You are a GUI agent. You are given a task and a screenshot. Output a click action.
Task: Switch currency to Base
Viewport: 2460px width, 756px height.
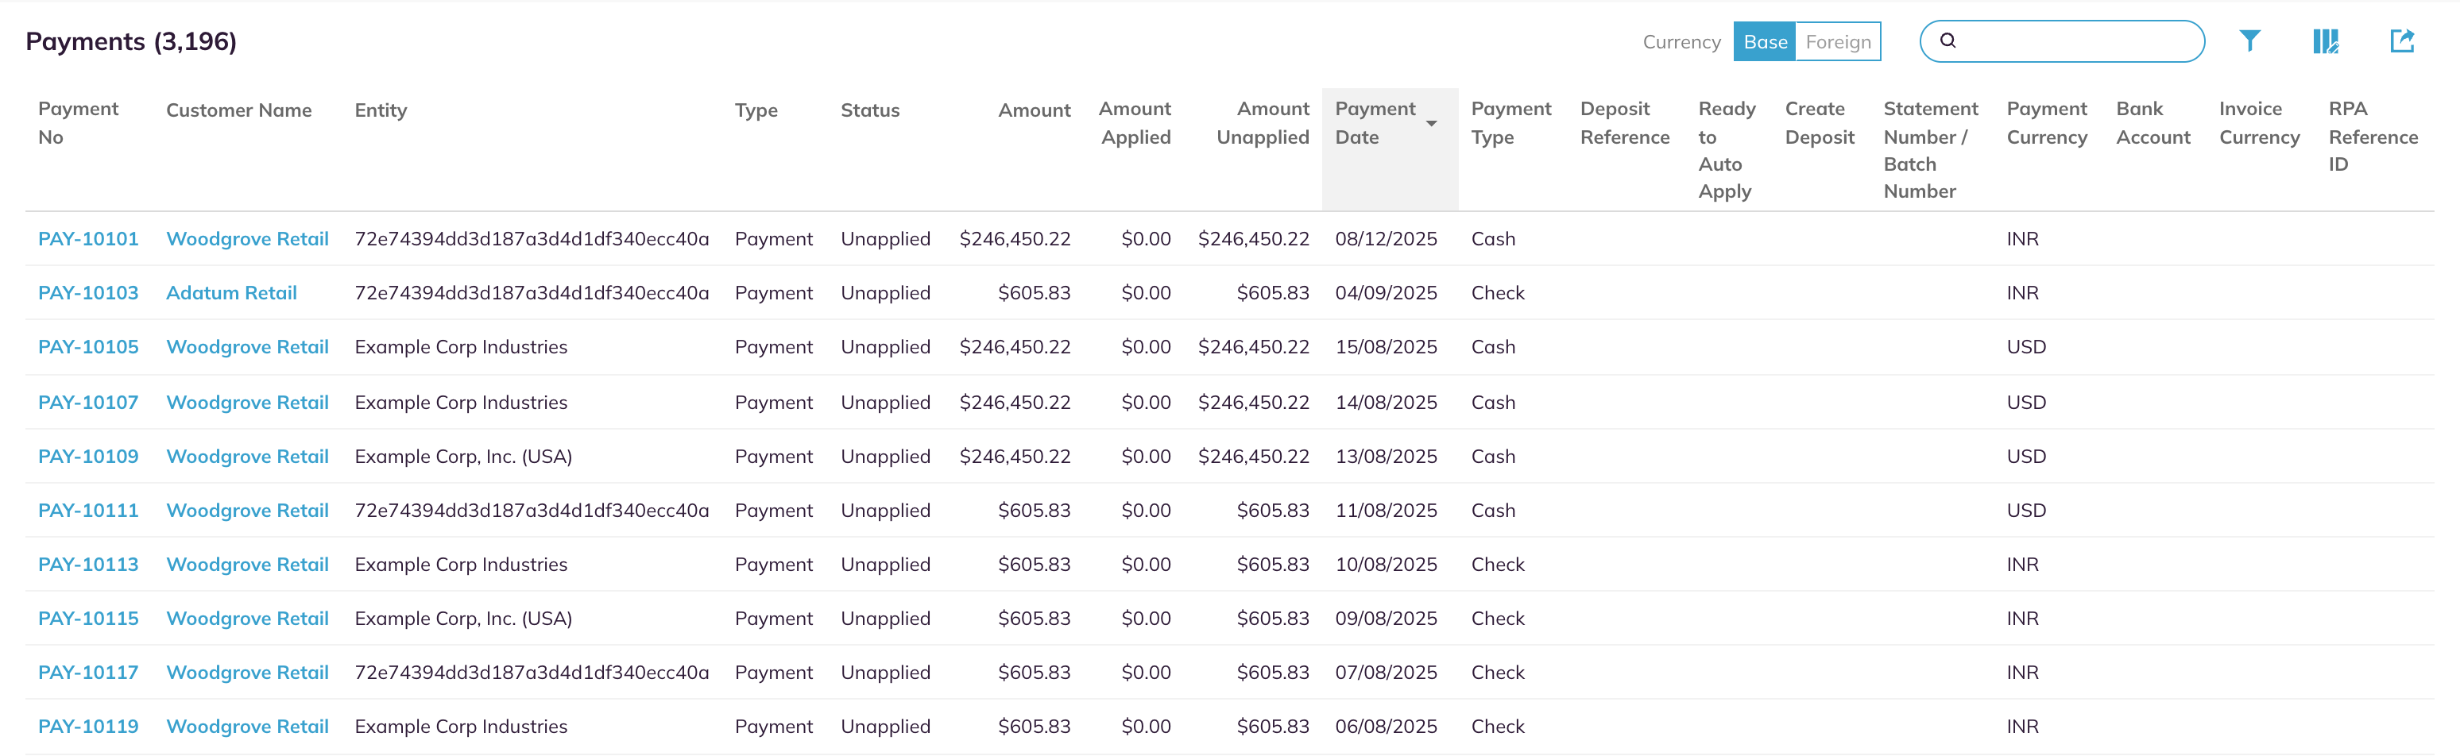pyautogui.click(x=1765, y=42)
